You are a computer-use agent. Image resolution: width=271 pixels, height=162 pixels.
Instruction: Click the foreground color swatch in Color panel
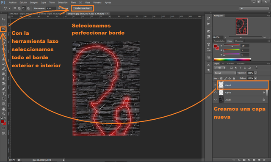click(216, 46)
